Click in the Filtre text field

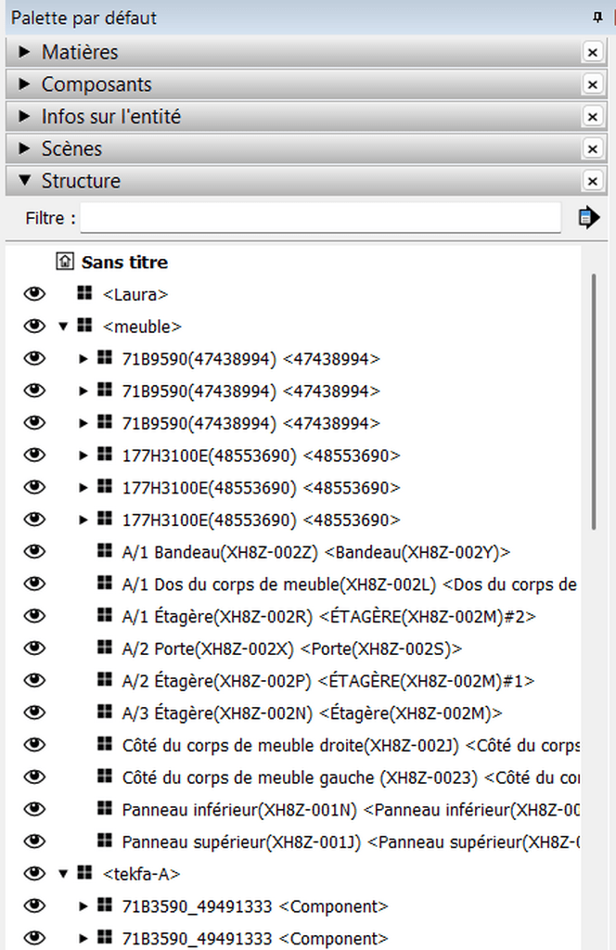click(320, 218)
